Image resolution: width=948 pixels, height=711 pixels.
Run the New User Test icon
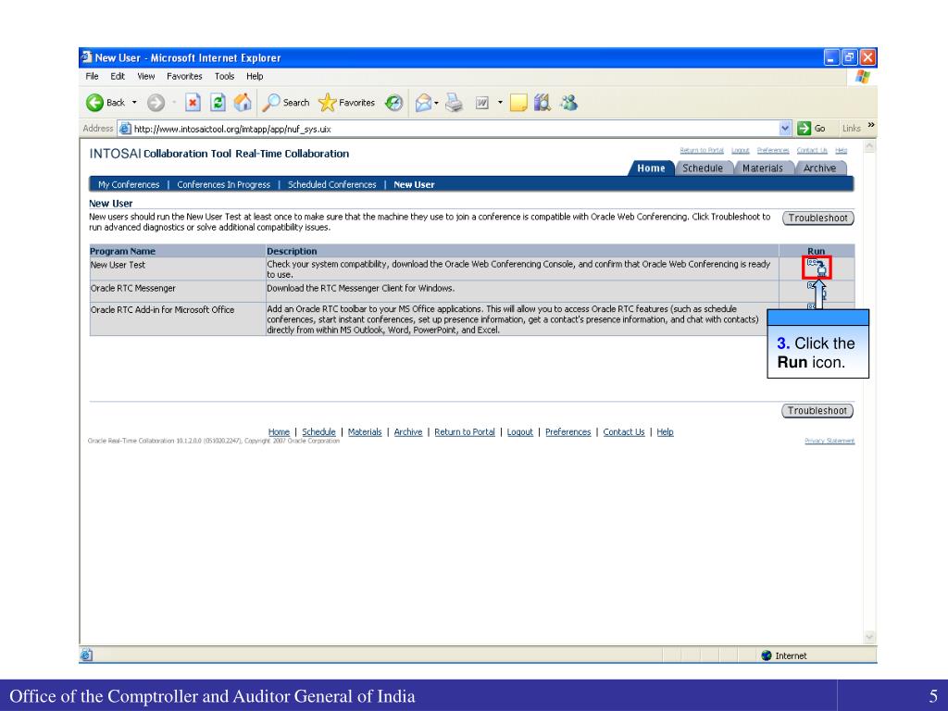817,268
